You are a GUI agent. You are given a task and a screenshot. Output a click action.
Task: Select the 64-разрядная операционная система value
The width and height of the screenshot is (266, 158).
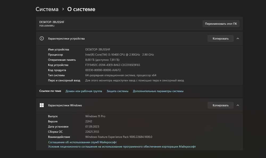coord(121,75)
